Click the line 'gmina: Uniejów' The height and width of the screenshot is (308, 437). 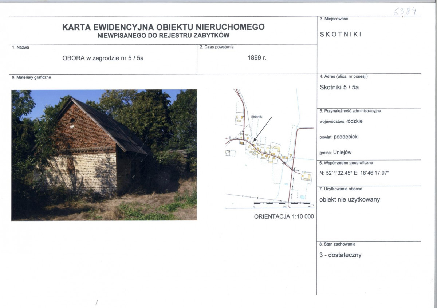click(x=336, y=153)
